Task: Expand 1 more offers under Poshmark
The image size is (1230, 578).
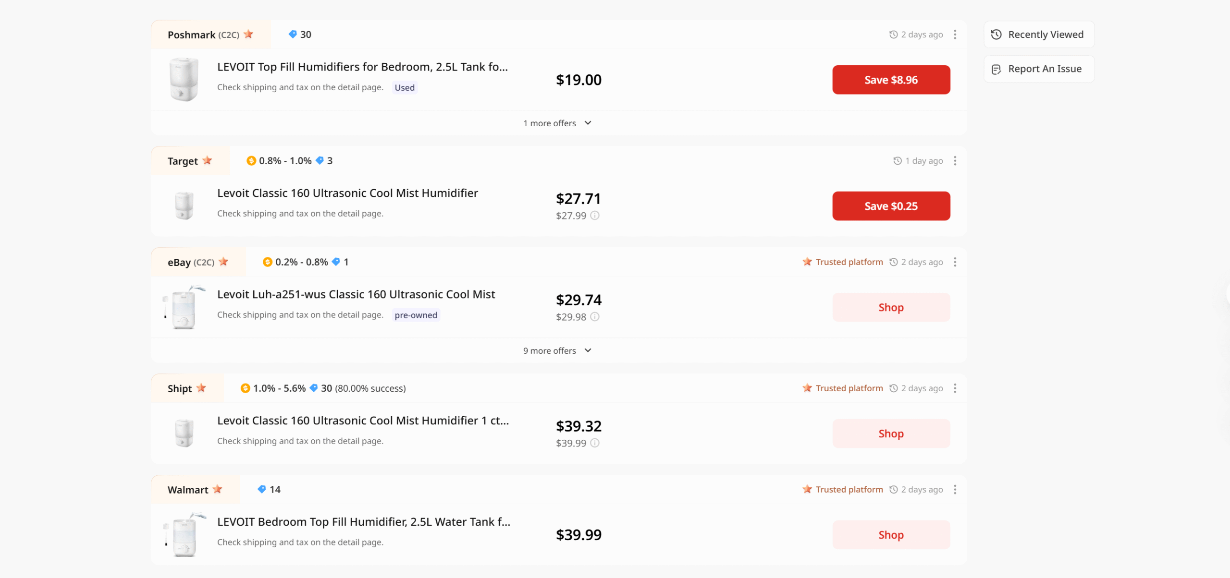Action: 557,123
